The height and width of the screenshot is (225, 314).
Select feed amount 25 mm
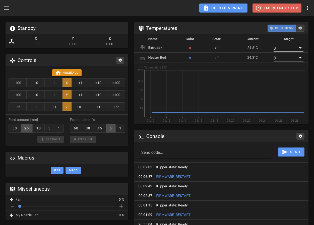(x=27, y=128)
